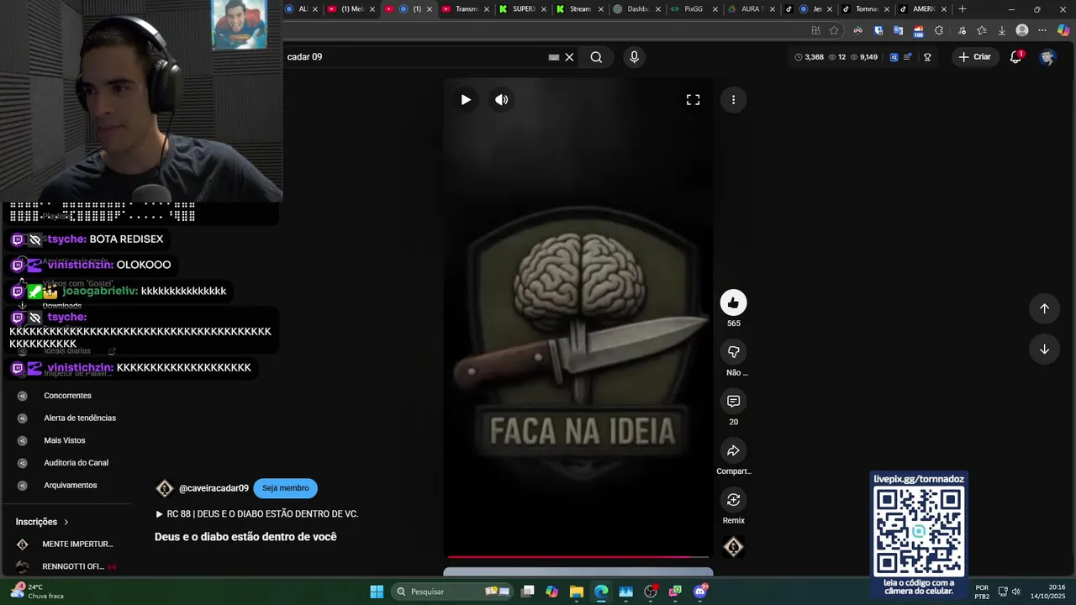
Task: Open the sound source channel thumbnail
Action: [733, 547]
